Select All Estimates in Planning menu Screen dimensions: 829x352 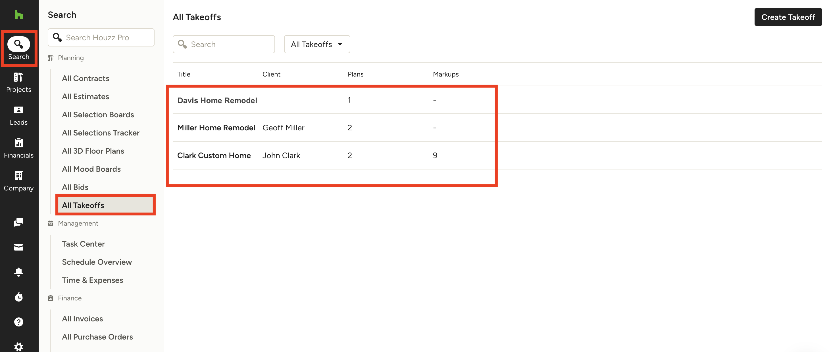pyautogui.click(x=85, y=96)
